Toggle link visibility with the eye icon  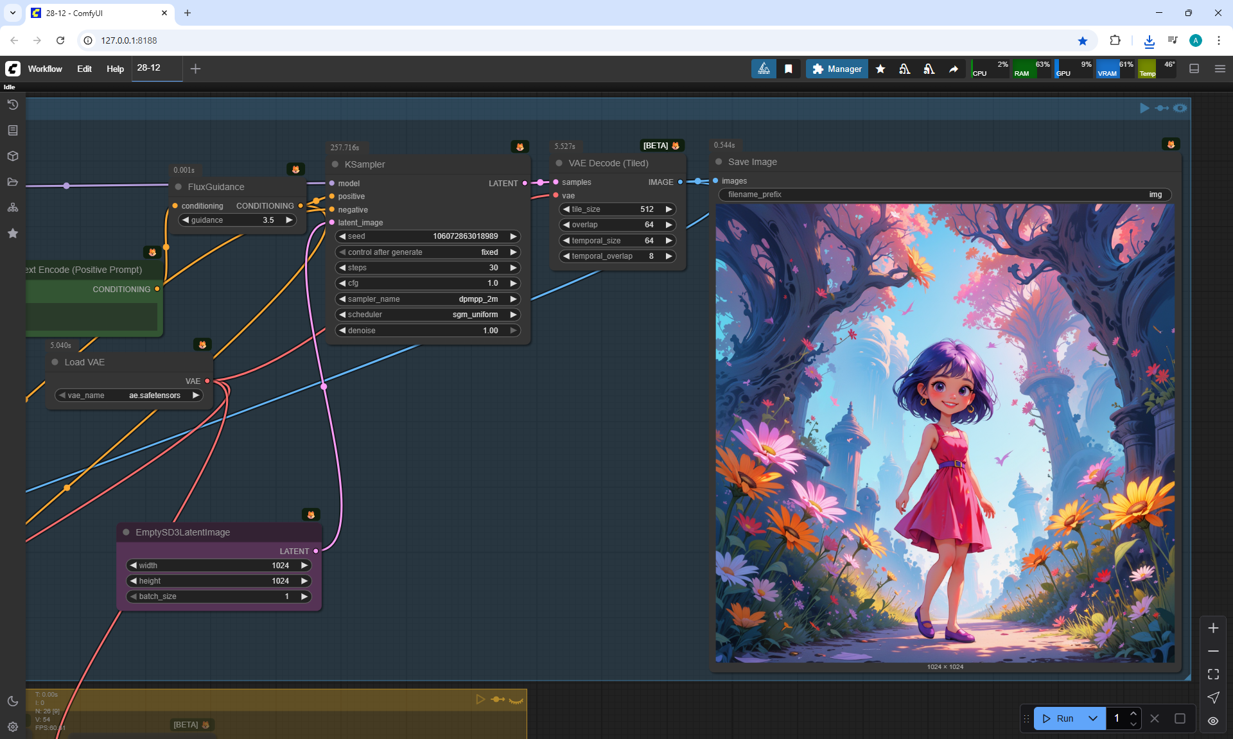[1213, 720]
